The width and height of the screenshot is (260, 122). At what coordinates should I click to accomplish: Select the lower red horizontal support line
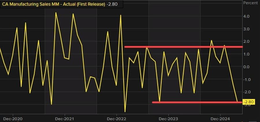[x=196, y=102]
